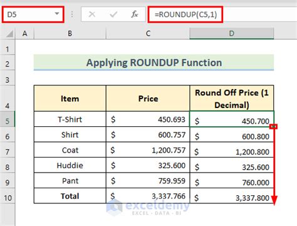This screenshot has width=297, height=226.
Task: Select the 'T-Shirt' cell
Action: pos(70,119)
